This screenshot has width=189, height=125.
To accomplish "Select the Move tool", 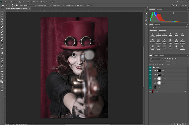I will 2,11.
